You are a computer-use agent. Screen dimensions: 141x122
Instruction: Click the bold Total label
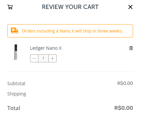tap(14, 108)
